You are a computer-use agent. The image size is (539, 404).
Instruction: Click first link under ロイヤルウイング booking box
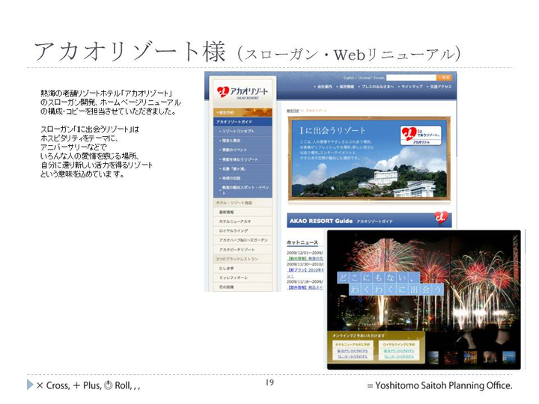click(399, 351)
